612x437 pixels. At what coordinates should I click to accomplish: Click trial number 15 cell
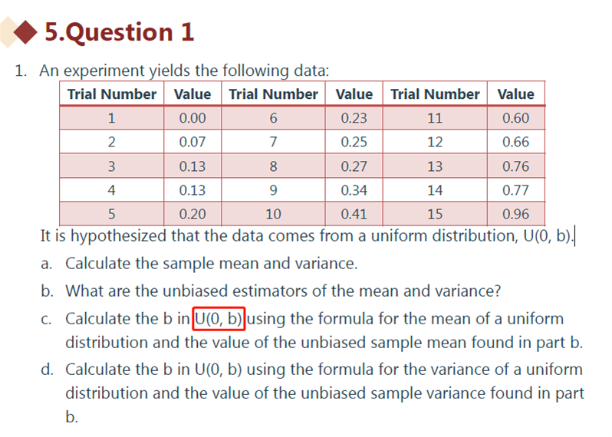pyautogui.click(x=435, y=214)
